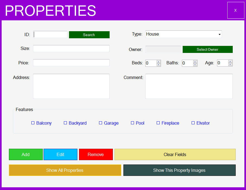The image size is (246, 190).
Task: Open the property Type dropdown
Action: [219, 34]
